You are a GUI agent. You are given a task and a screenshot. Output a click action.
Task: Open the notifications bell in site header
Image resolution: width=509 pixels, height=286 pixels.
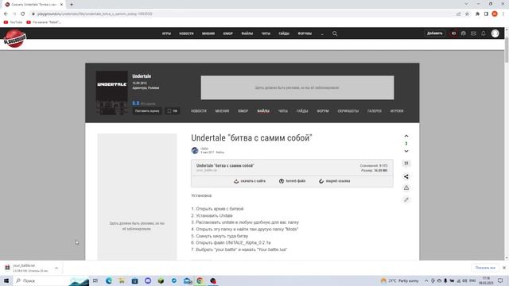click(484, 33)
